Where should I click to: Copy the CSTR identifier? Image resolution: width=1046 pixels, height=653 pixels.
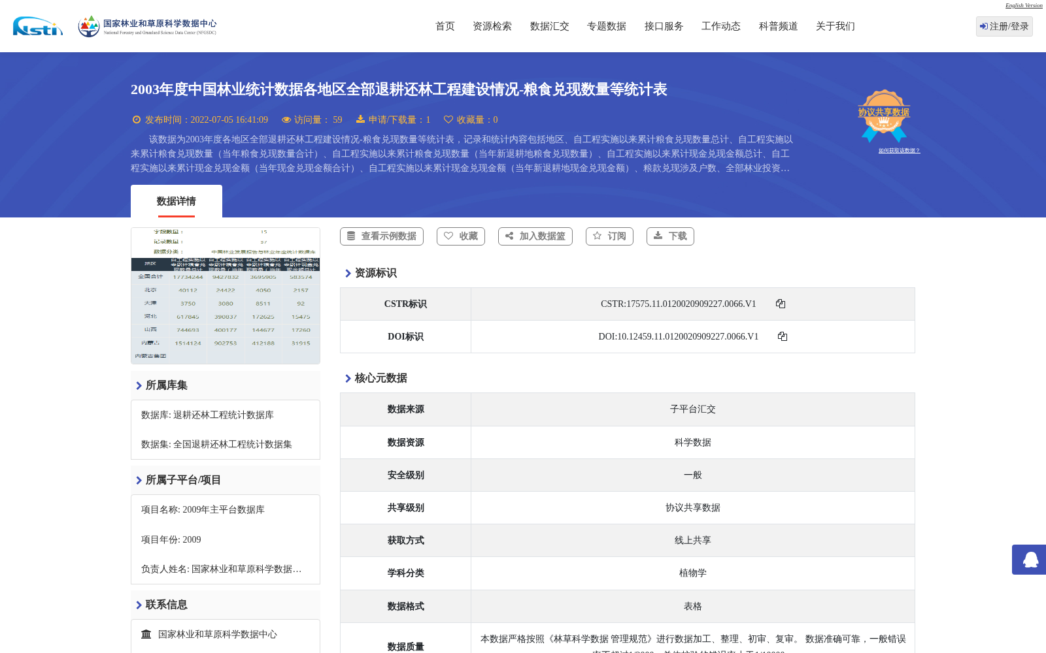781,304
